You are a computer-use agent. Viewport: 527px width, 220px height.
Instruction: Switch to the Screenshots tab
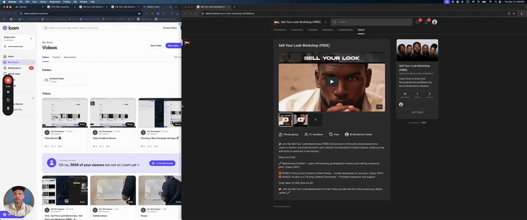click(x=70, y=58)
